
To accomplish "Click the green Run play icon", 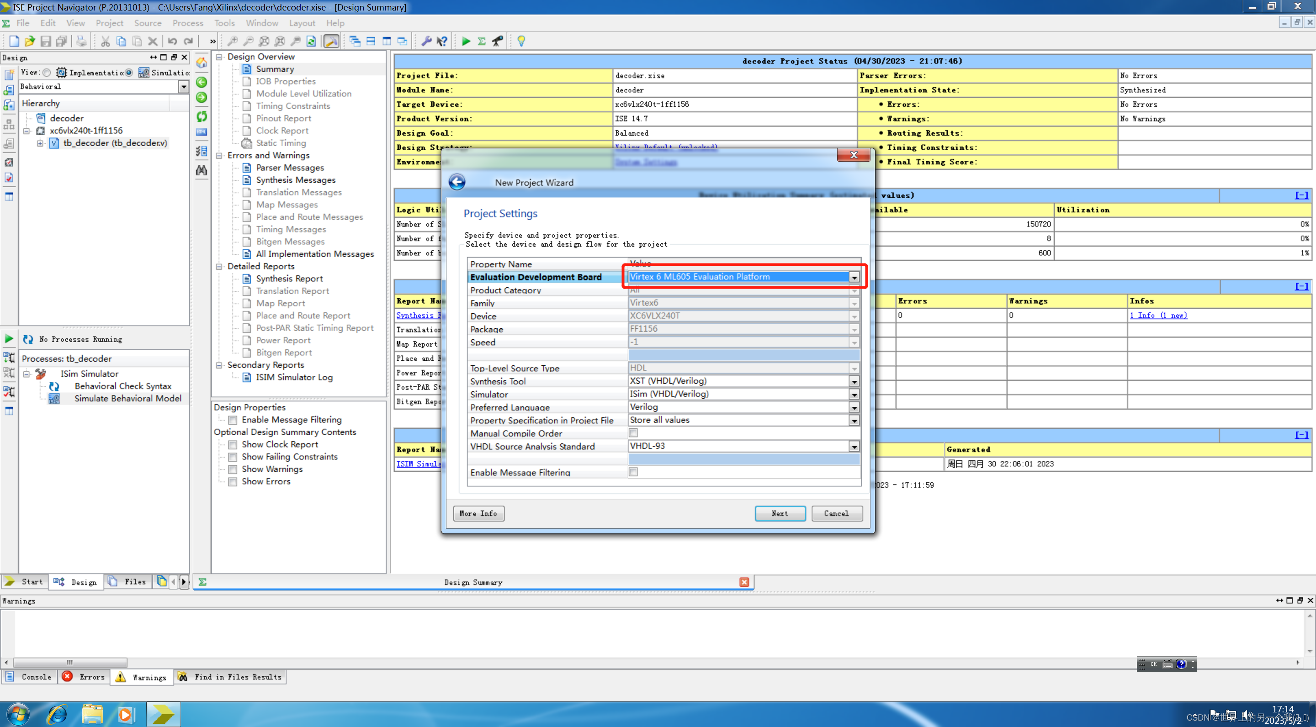I will pos(466,42).
